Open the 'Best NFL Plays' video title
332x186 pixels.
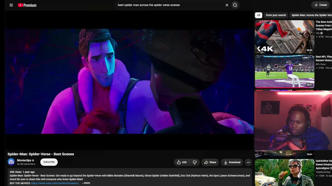(x=324, y=58)
